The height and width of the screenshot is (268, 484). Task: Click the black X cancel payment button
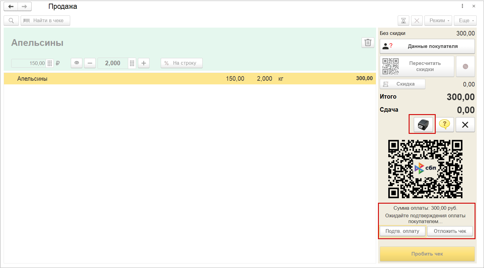[x=465, y=125]
